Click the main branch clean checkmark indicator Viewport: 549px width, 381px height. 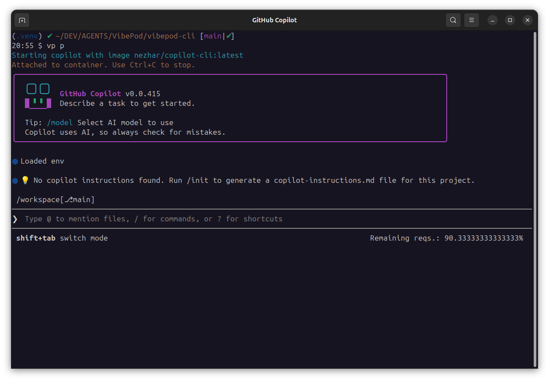(x=229, y=35)
